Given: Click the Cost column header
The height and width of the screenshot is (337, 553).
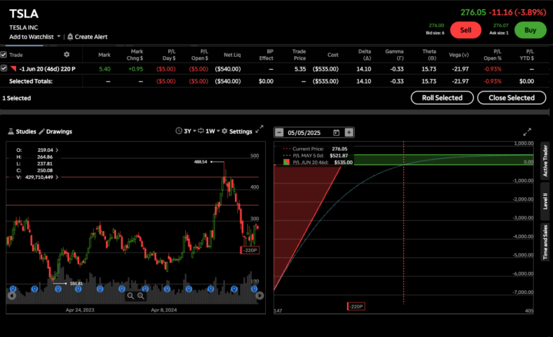Looking at the screenshot, I should point(333,55).
